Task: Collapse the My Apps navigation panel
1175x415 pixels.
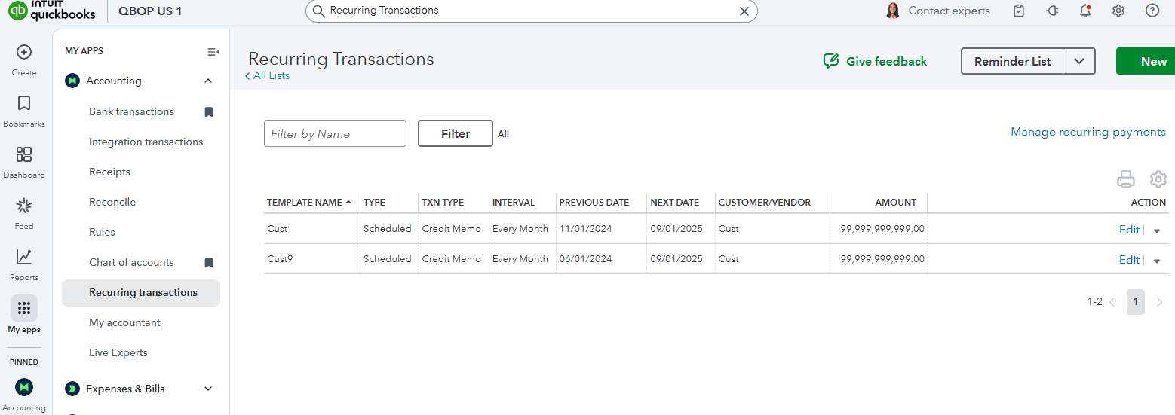Action: 213,52
